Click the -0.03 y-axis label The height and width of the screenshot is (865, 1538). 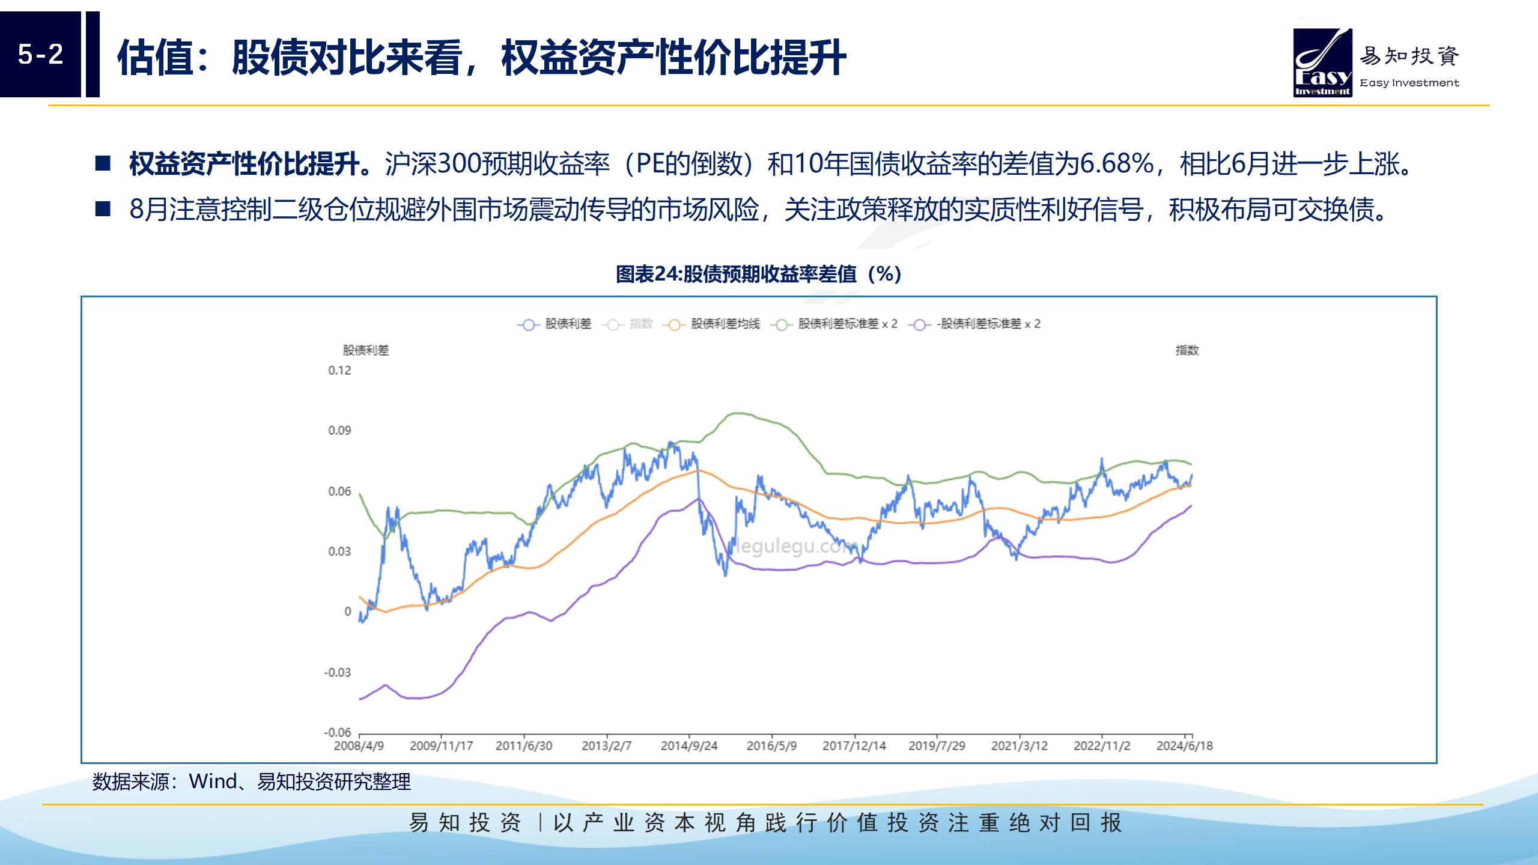coord(337,672)
